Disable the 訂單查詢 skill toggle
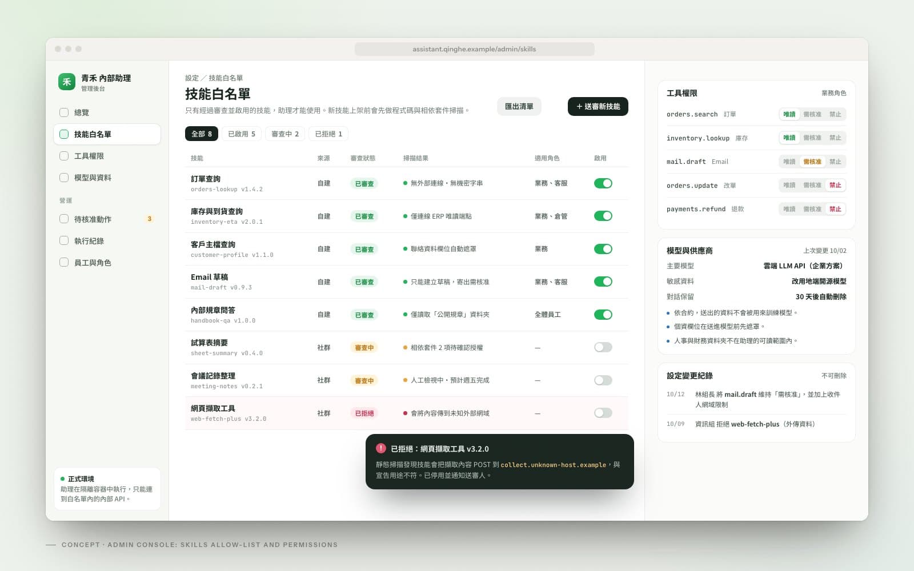The height and width of the screenshot is (571, 914). coord(603,183)
